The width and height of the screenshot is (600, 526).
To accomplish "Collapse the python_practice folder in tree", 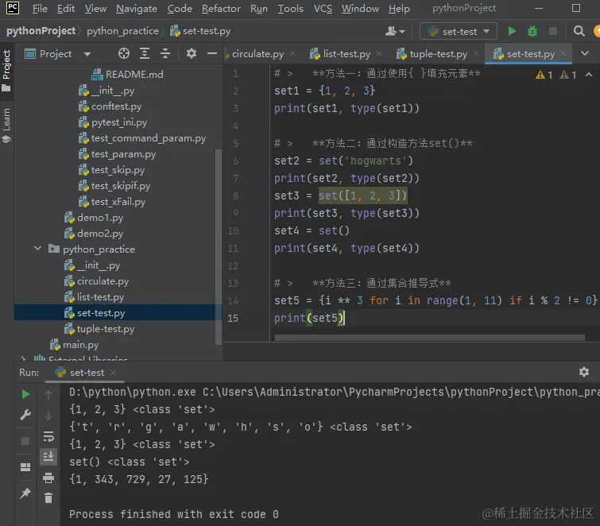I will click(37, 249).
